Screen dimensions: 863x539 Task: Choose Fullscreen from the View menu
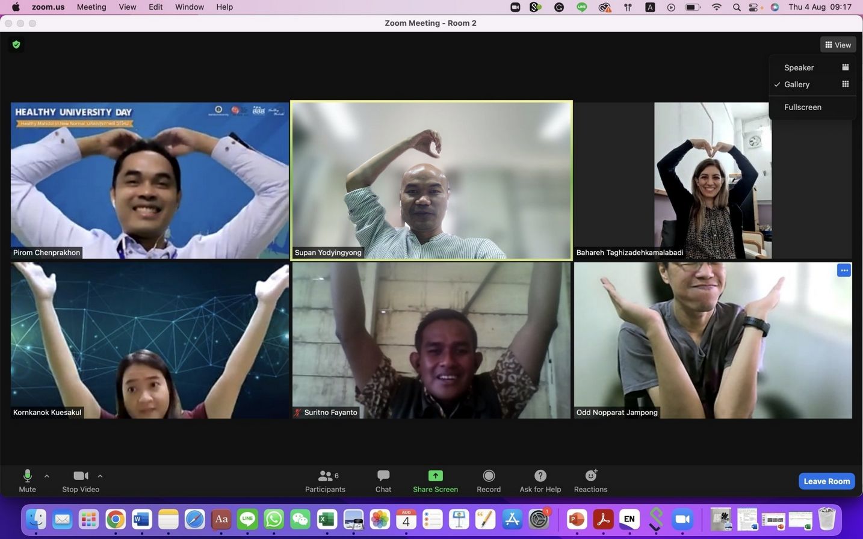[x=802, y=107]
